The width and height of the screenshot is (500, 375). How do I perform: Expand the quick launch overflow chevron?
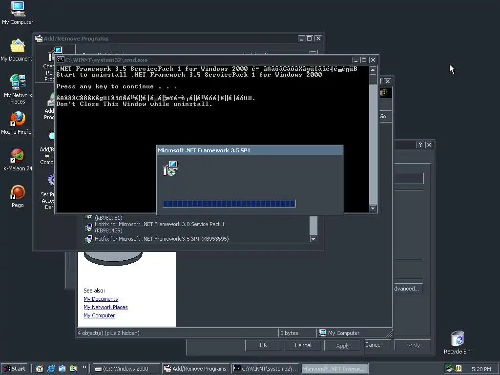84,367
